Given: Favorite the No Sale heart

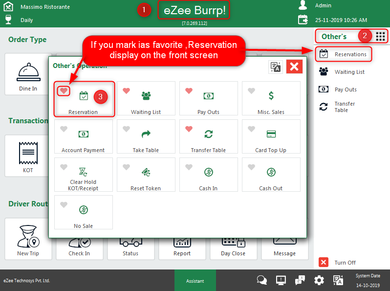Looking at the screenshot, I should pyautogui.click(x=64, y=204).
